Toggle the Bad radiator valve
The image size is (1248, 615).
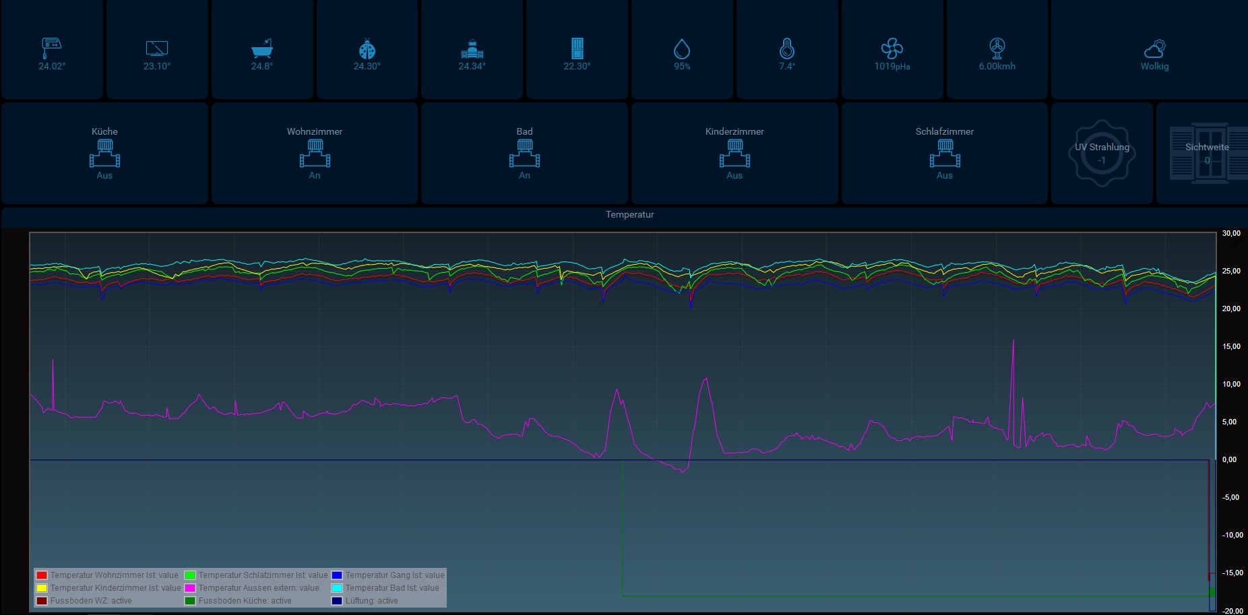point(525,154)
